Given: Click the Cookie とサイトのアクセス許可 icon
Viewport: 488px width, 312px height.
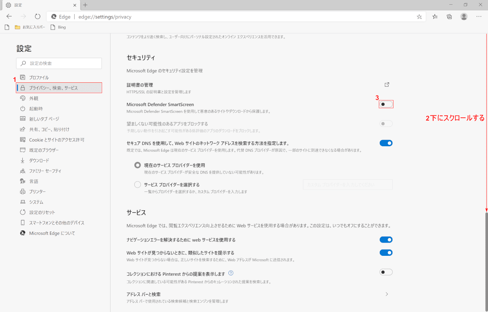Looking at the screenshot, I should (x=23, y=140).
